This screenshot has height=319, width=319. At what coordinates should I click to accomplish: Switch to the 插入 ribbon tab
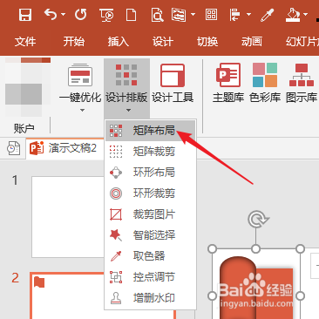pyautogui.click(x=118, y=42)
